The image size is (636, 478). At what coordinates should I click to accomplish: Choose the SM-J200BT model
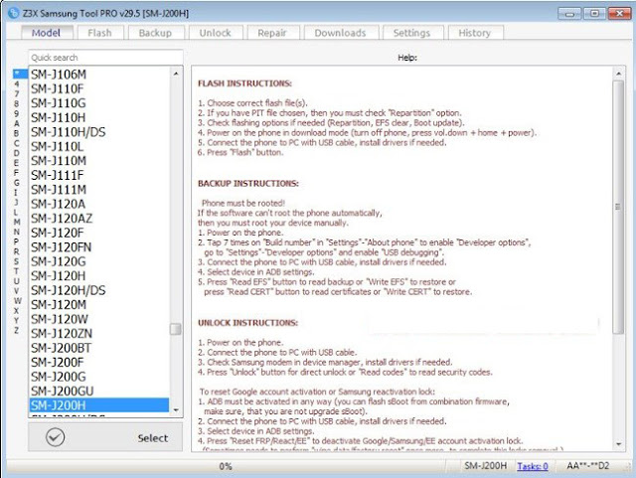tap(99, 348)
